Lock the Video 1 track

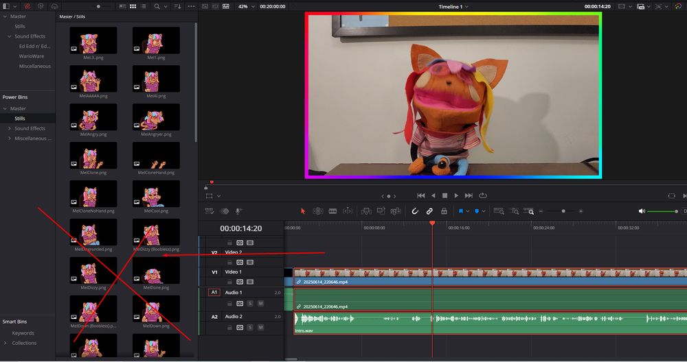[229, 282]
